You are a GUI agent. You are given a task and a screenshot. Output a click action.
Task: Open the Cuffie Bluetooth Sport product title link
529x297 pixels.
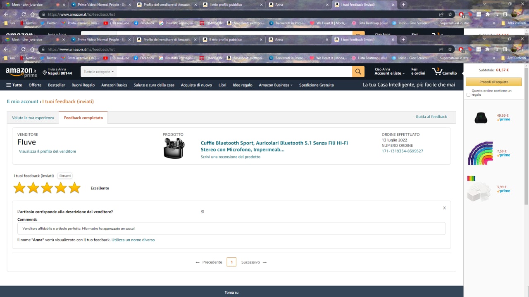274,146
